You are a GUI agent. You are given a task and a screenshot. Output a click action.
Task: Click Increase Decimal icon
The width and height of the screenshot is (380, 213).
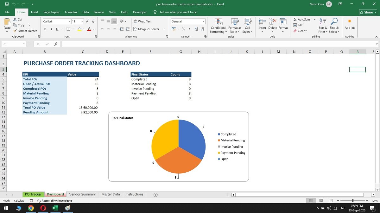click(x=197, y=29)
